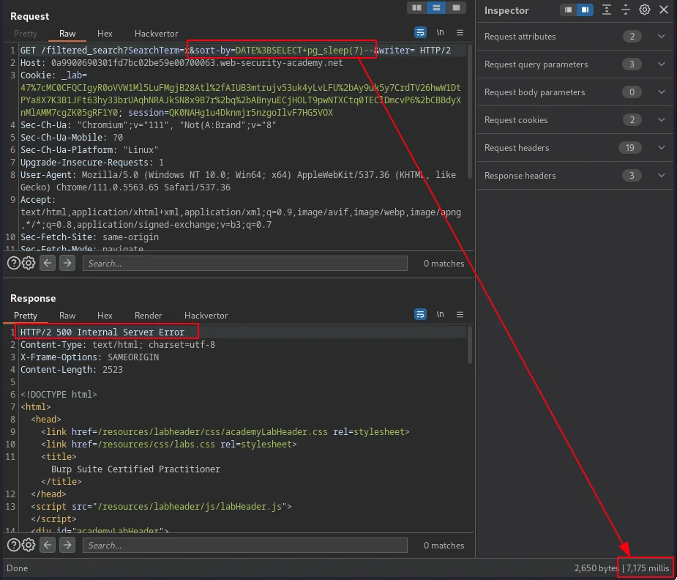Go to next match in the Response search
This screenshot has height=580, width=677.
(67, 545)
